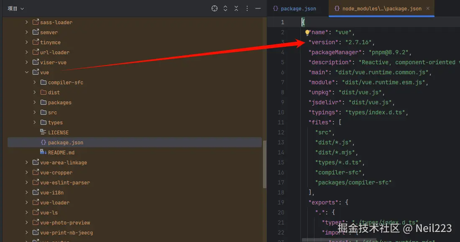Select the vue-photo-preview tree row
This screenshot has height=242, width=460.
coord(134,222)
